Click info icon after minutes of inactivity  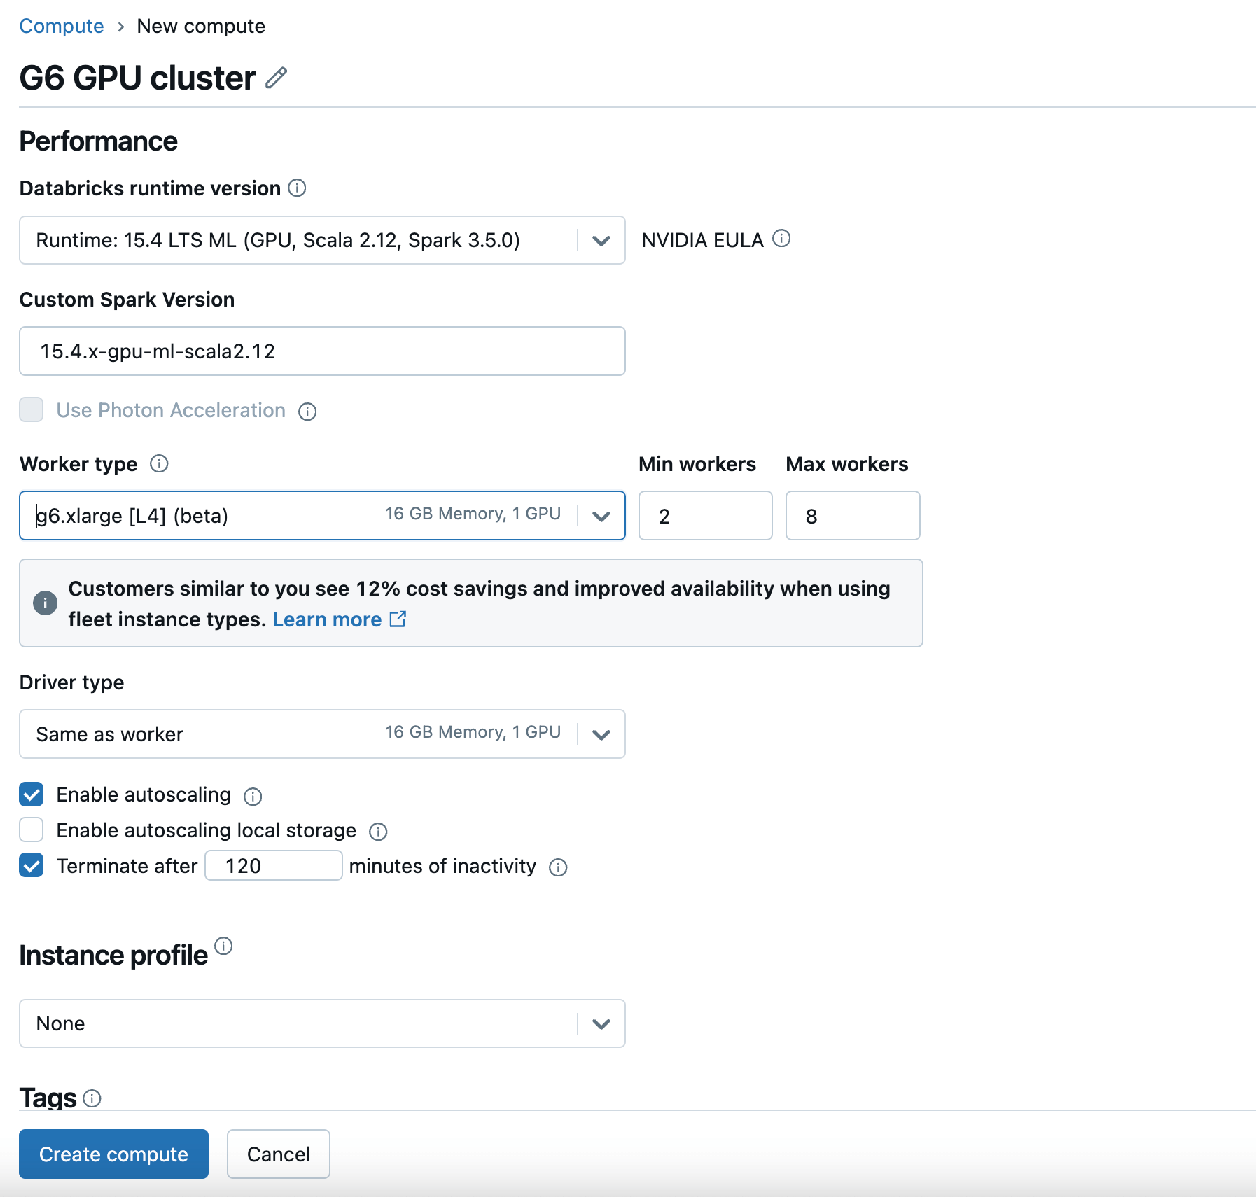pyautogui.click(x=558, y=868)
